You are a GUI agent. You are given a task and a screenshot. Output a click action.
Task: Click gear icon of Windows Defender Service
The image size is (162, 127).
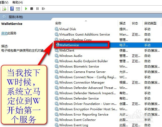pyautogui.click(x=57, y=98)
